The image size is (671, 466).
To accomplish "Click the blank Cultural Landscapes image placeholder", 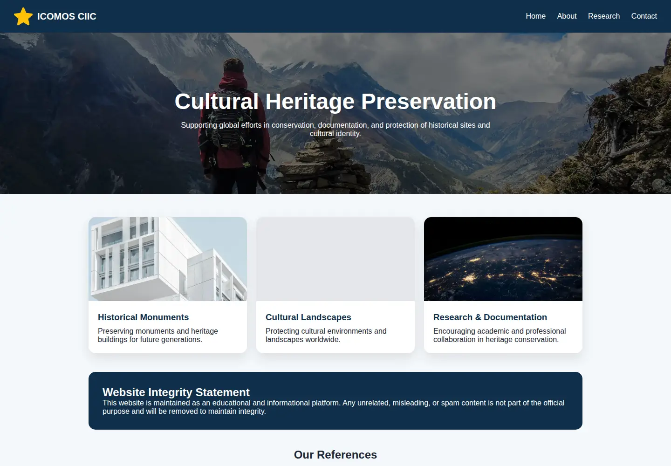I will point(335,259).
